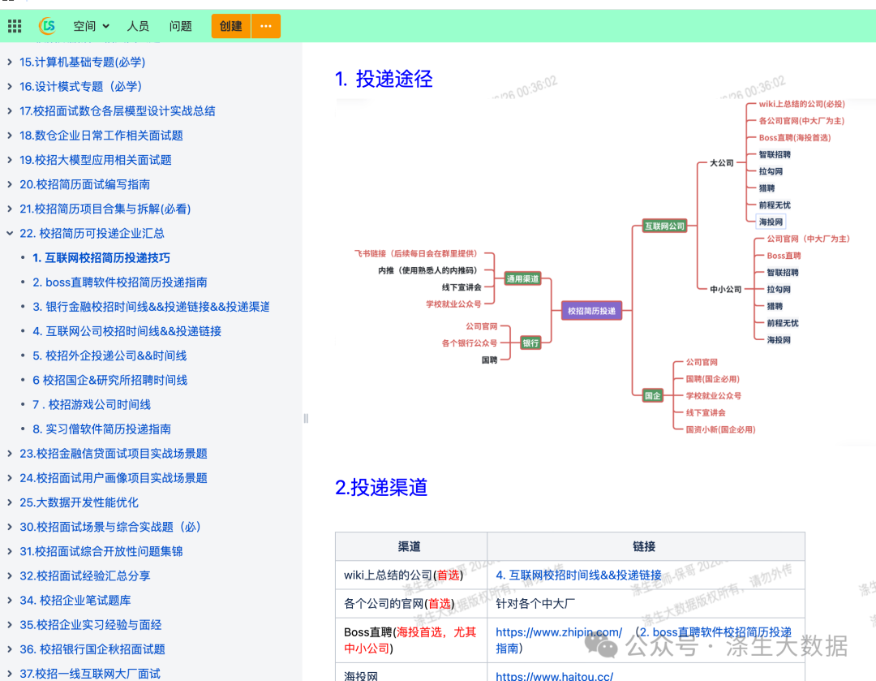876x681 pixels.
Task: Open the 空间 dropdown menu
Action: click(91, 26)
